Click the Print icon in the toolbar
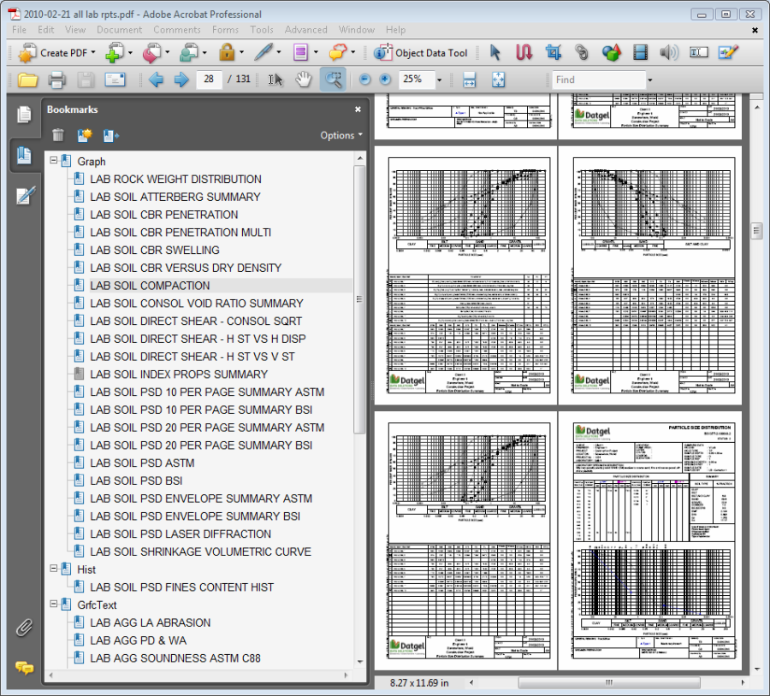The height and width of the screenshot is (696, 770). 56,80
